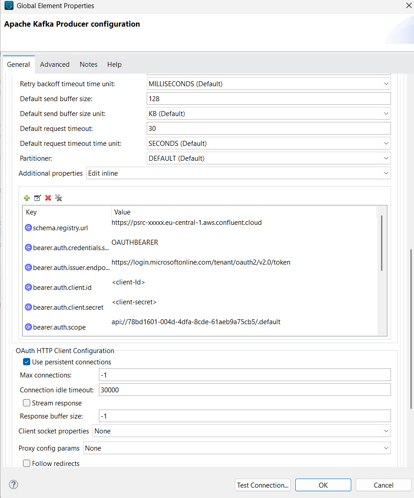
Task: Click the bearer.auth.credentials.s... row icon
Action: click(x=28, y=247)
